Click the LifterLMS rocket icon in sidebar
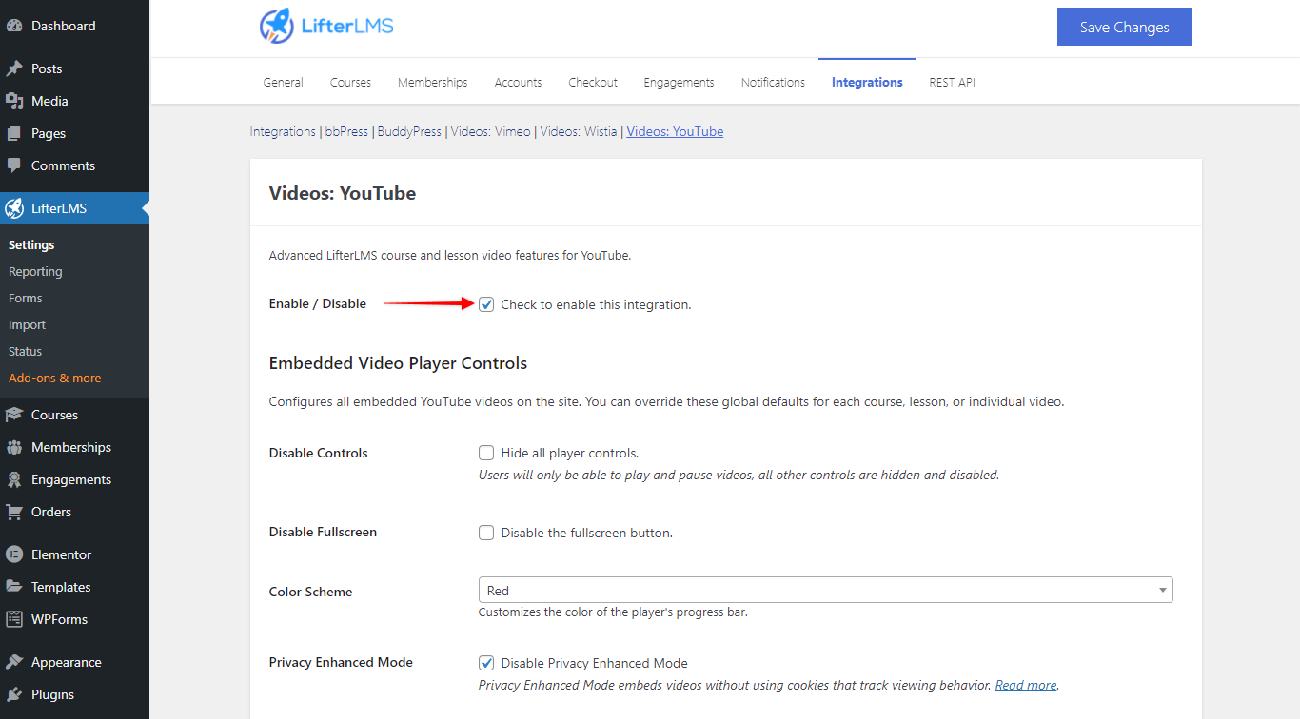1300x719 pixels. point(14,208)
